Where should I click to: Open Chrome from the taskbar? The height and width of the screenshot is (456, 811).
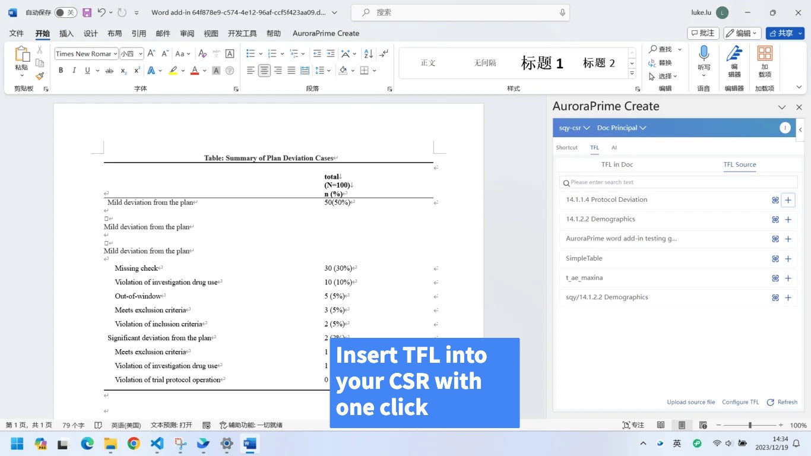pos(134,444)
